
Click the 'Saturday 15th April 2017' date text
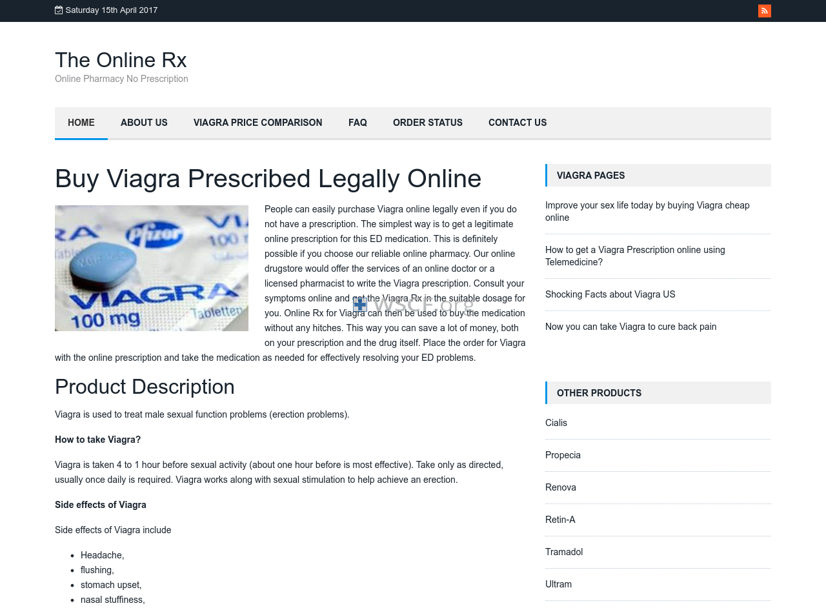[112, 10]
